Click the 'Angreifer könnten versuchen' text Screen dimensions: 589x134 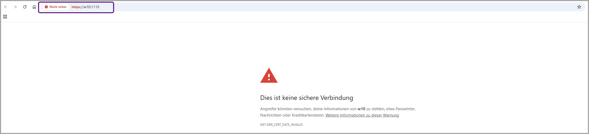(286, 109)
